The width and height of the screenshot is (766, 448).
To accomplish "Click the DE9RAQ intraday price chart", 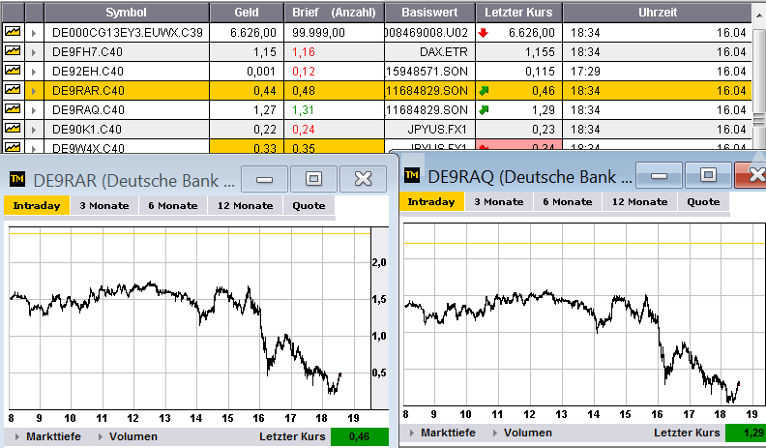I will coord(584,314).
